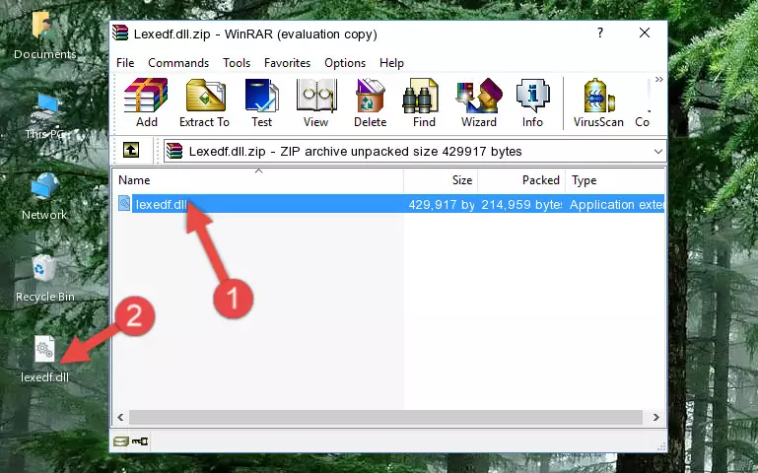Open the View file tool

(x=316, y=102)
